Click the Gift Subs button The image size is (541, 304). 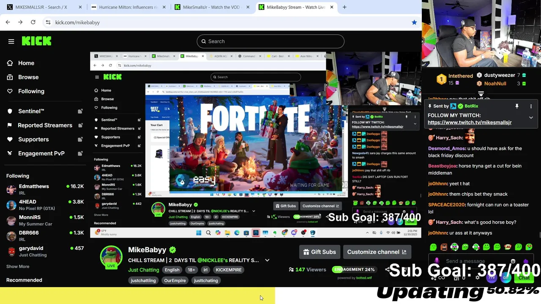[320, 252]
